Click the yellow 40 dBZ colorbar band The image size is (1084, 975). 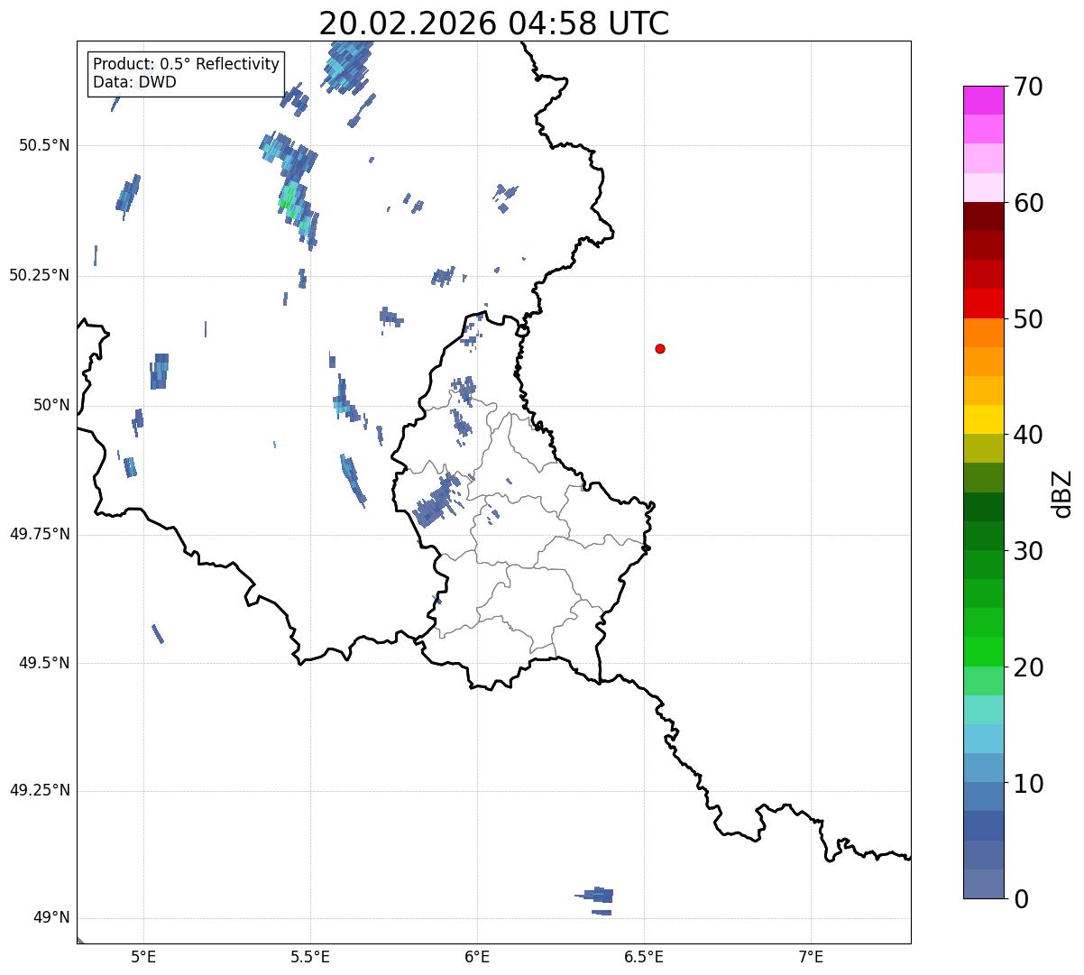(x=983, y=419)
